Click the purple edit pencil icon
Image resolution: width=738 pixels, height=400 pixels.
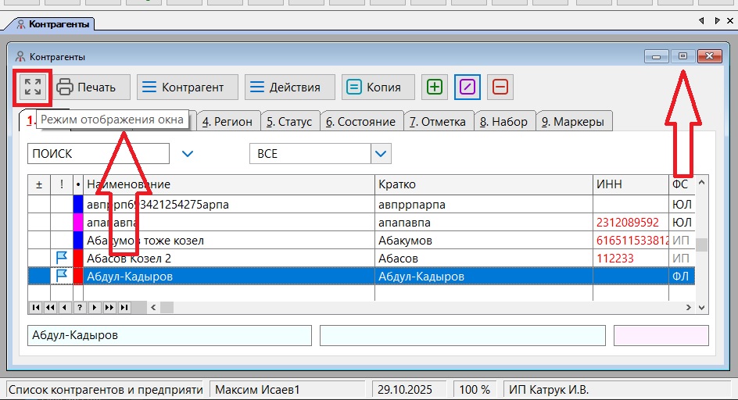[468, 87]
